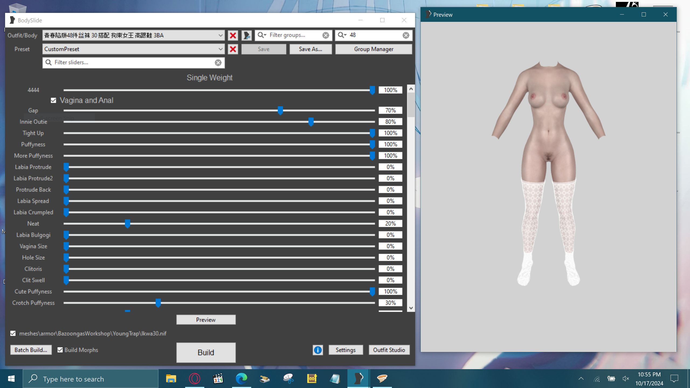
Task: Delete the CustomPreset with red X
Action: coord(233,49)
